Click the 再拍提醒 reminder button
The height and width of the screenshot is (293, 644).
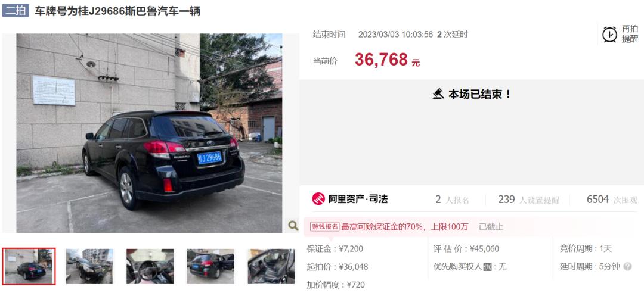tap(620, 34)
